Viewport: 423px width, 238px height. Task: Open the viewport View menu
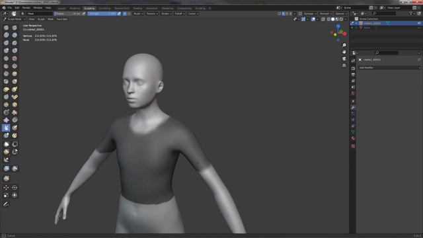(32, 19)
